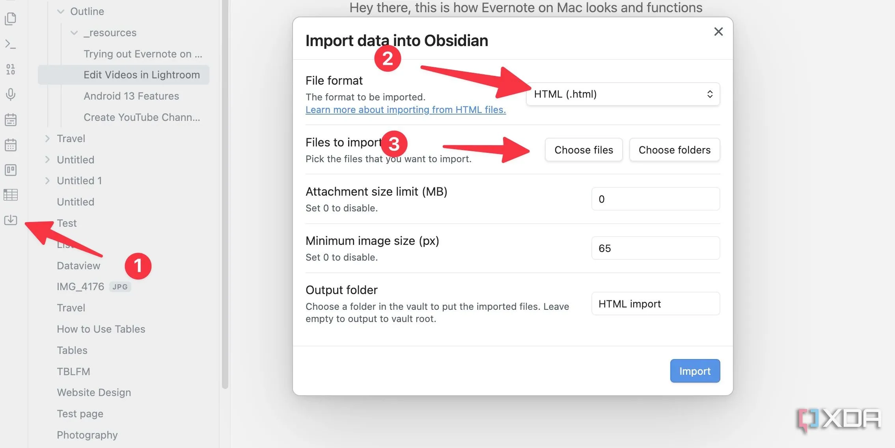
Task: Open the Trying out Evernote on ... note
Action: pos(143,54)
